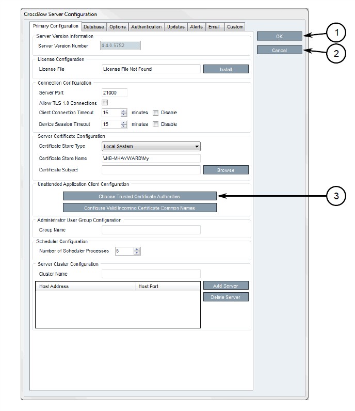Image resolution: width=355 pixels, height=411 pixels.
Task: Decrease Number of Scheduler Processes
Action: point(137,252)
